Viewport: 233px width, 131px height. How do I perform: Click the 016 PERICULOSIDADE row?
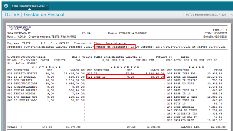click(46, 83)
